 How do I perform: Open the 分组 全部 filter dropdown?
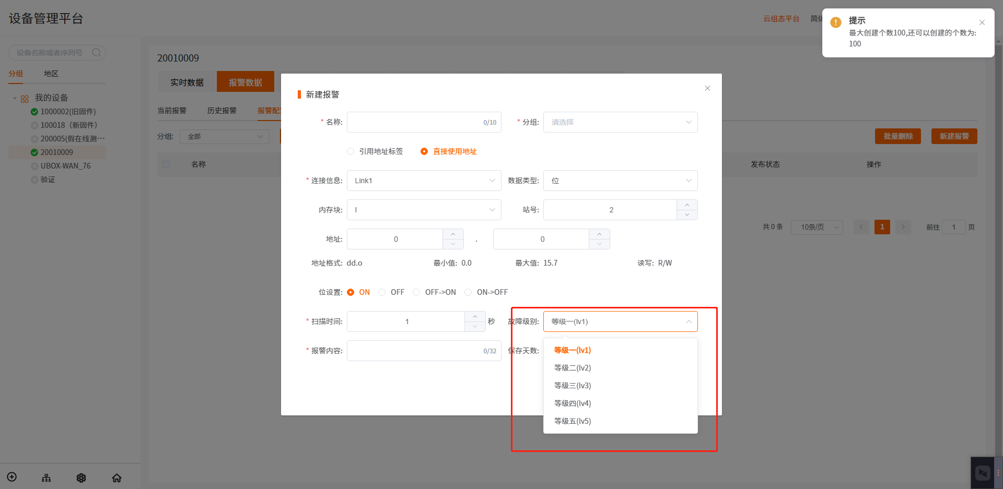[x=225, y=137]
